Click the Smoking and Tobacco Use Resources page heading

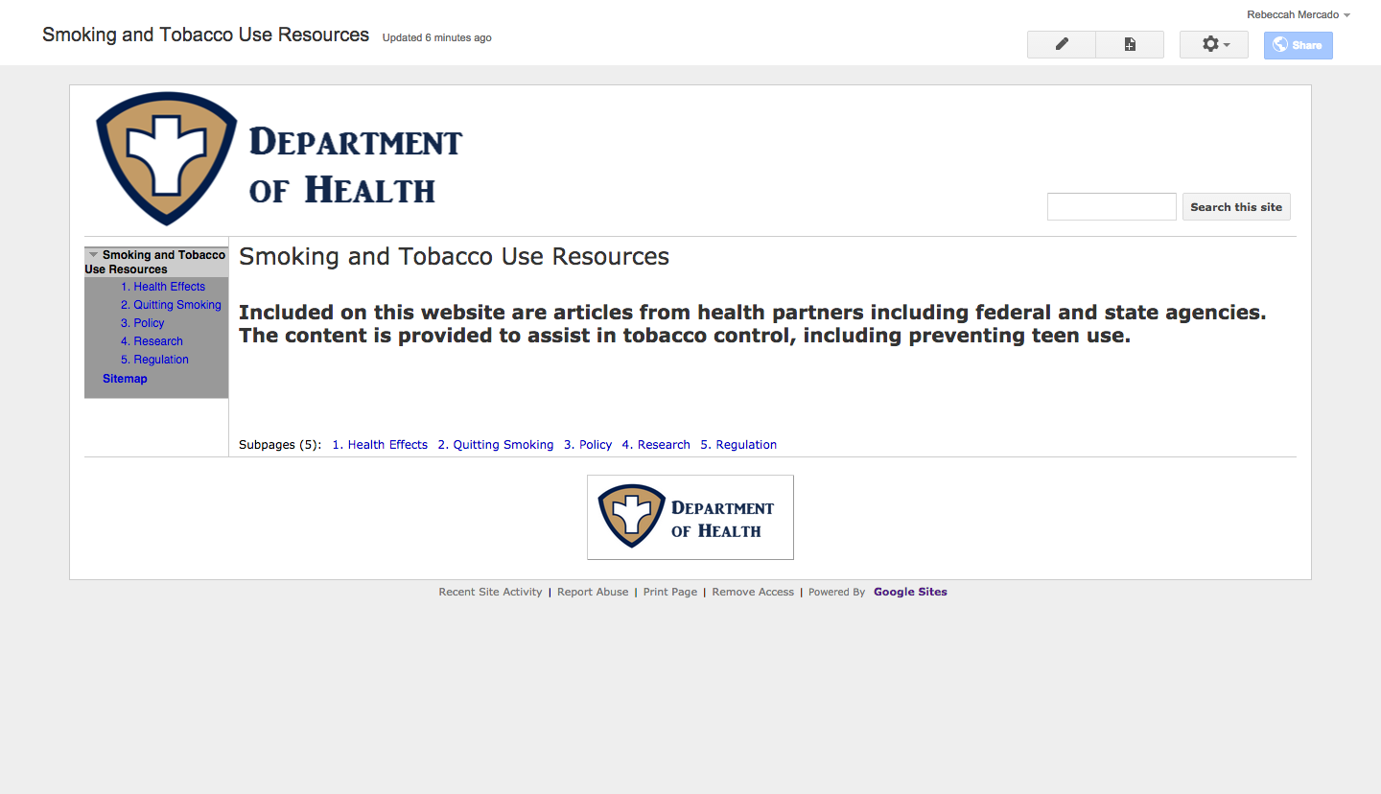[x=454, y=257]
